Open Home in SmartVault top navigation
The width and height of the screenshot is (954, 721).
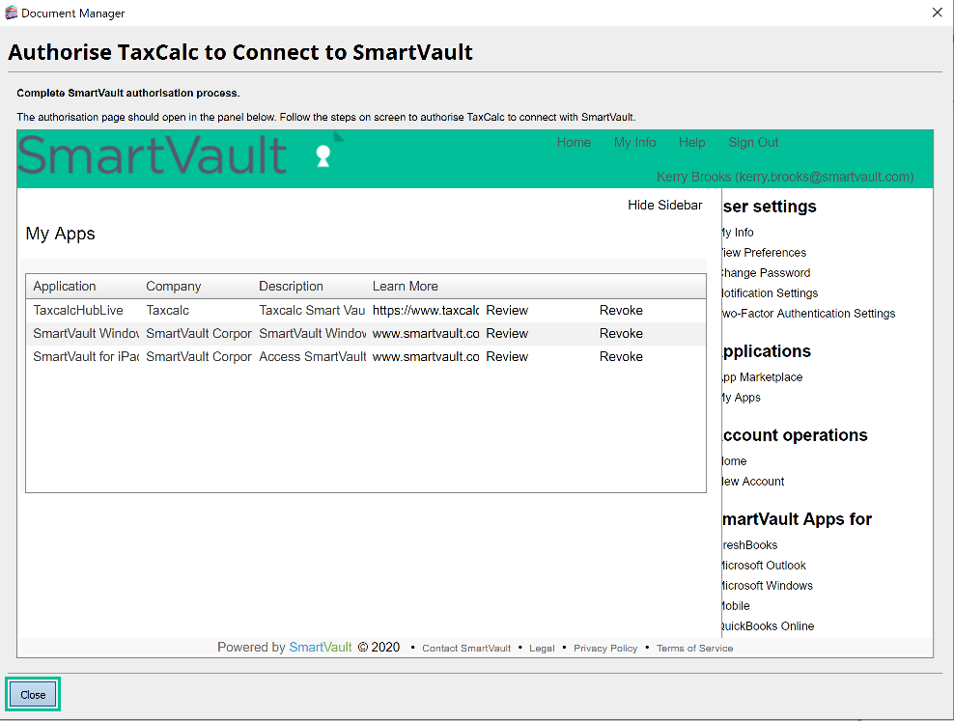tap(574, 142)
